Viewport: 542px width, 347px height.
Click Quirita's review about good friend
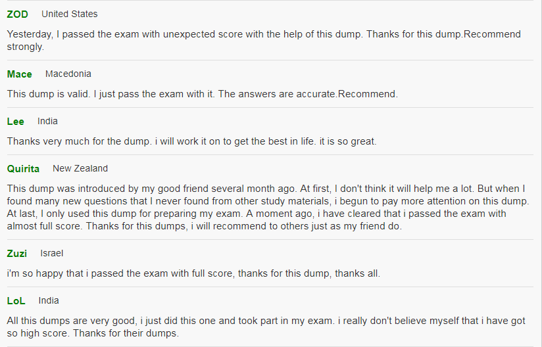tap(268, 208)
